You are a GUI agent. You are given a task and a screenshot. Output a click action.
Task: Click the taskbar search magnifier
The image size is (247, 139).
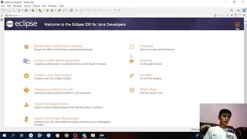point(13,136)
